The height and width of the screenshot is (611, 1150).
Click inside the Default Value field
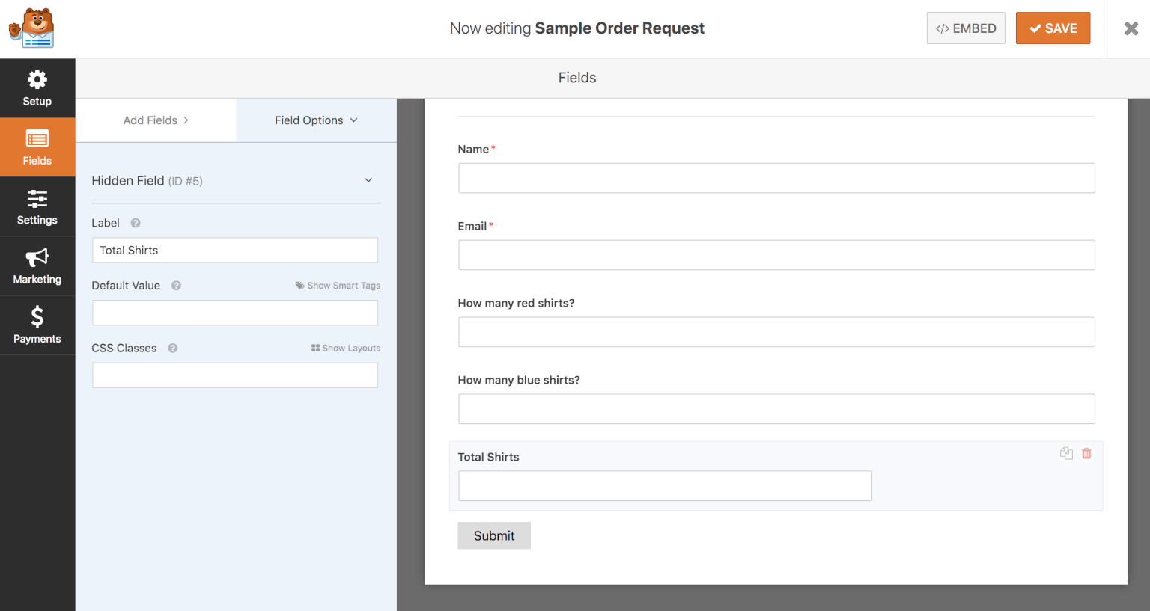pos(234,313)
